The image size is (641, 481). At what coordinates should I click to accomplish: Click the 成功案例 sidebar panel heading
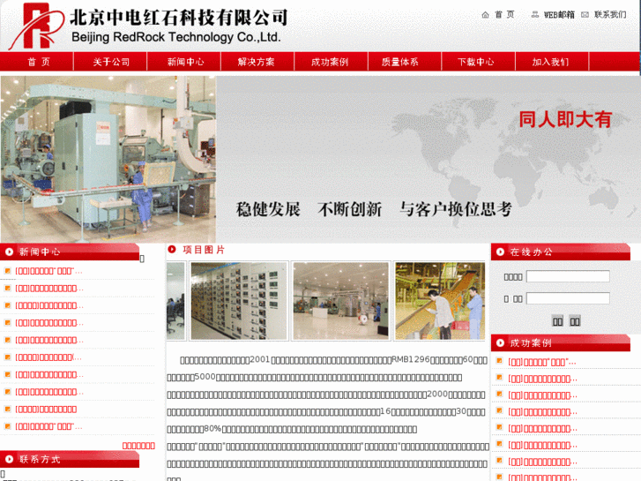[x=531, y=343]
